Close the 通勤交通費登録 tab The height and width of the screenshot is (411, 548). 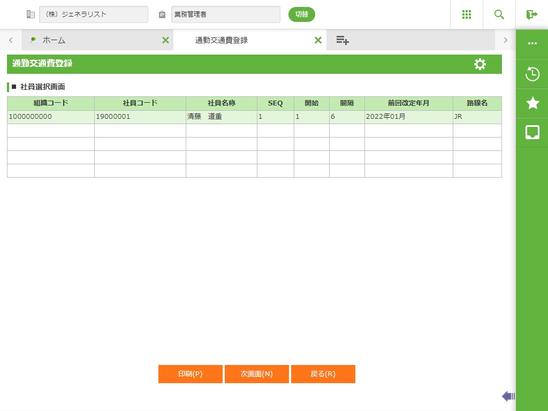pos(318,40)
